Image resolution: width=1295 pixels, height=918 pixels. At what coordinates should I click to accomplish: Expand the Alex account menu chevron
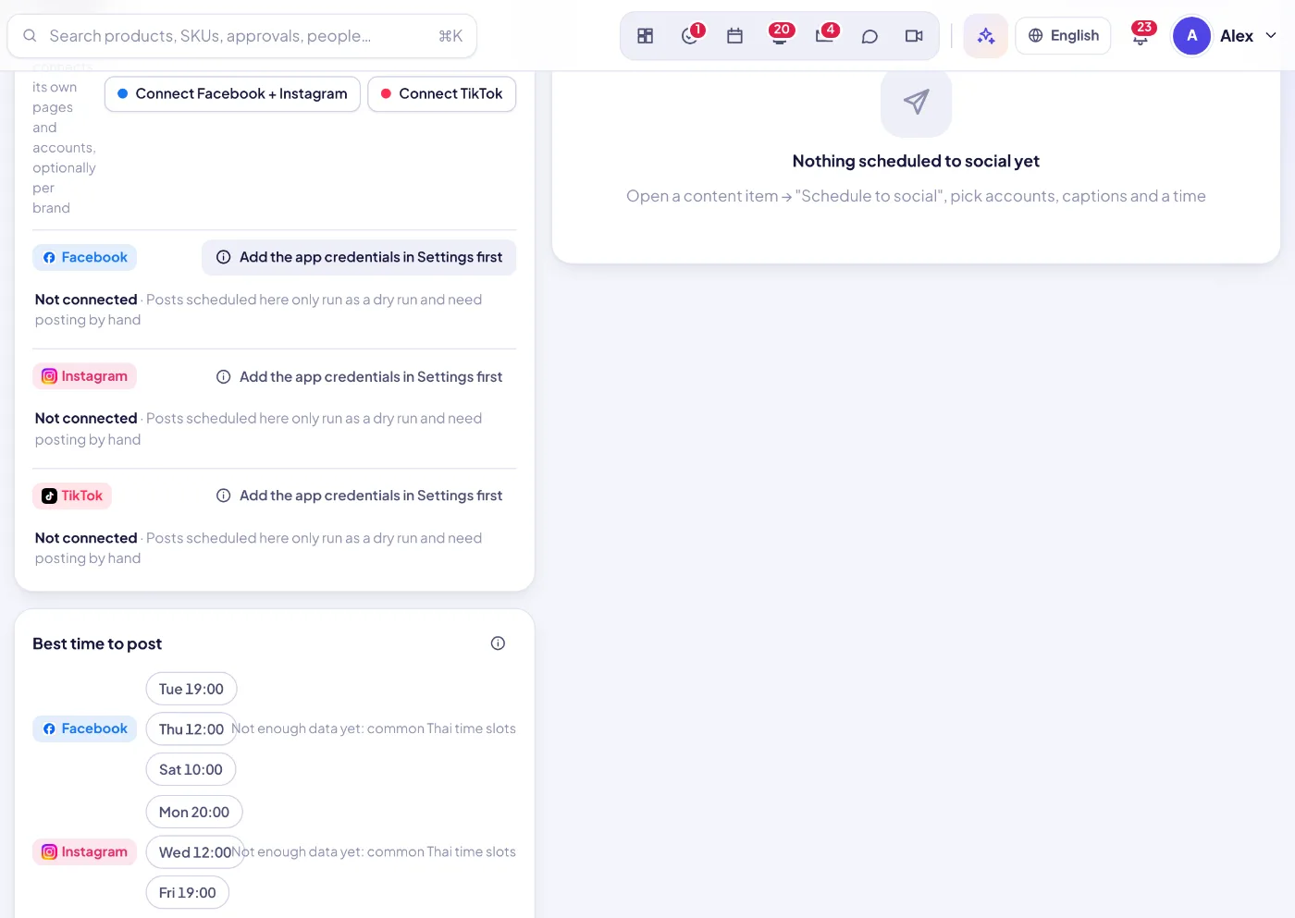(1271, 36)
